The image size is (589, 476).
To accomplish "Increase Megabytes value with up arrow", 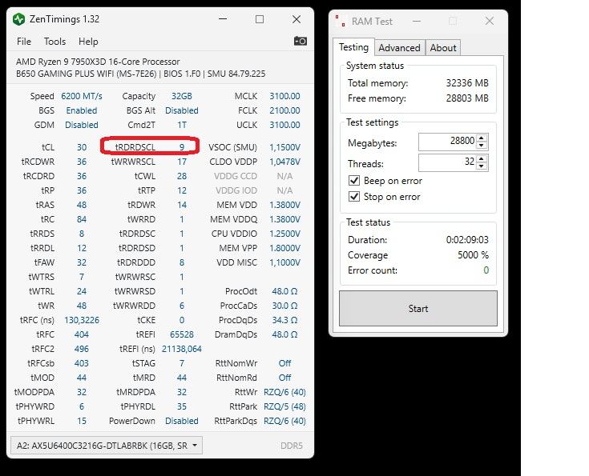I will (482, 138).
